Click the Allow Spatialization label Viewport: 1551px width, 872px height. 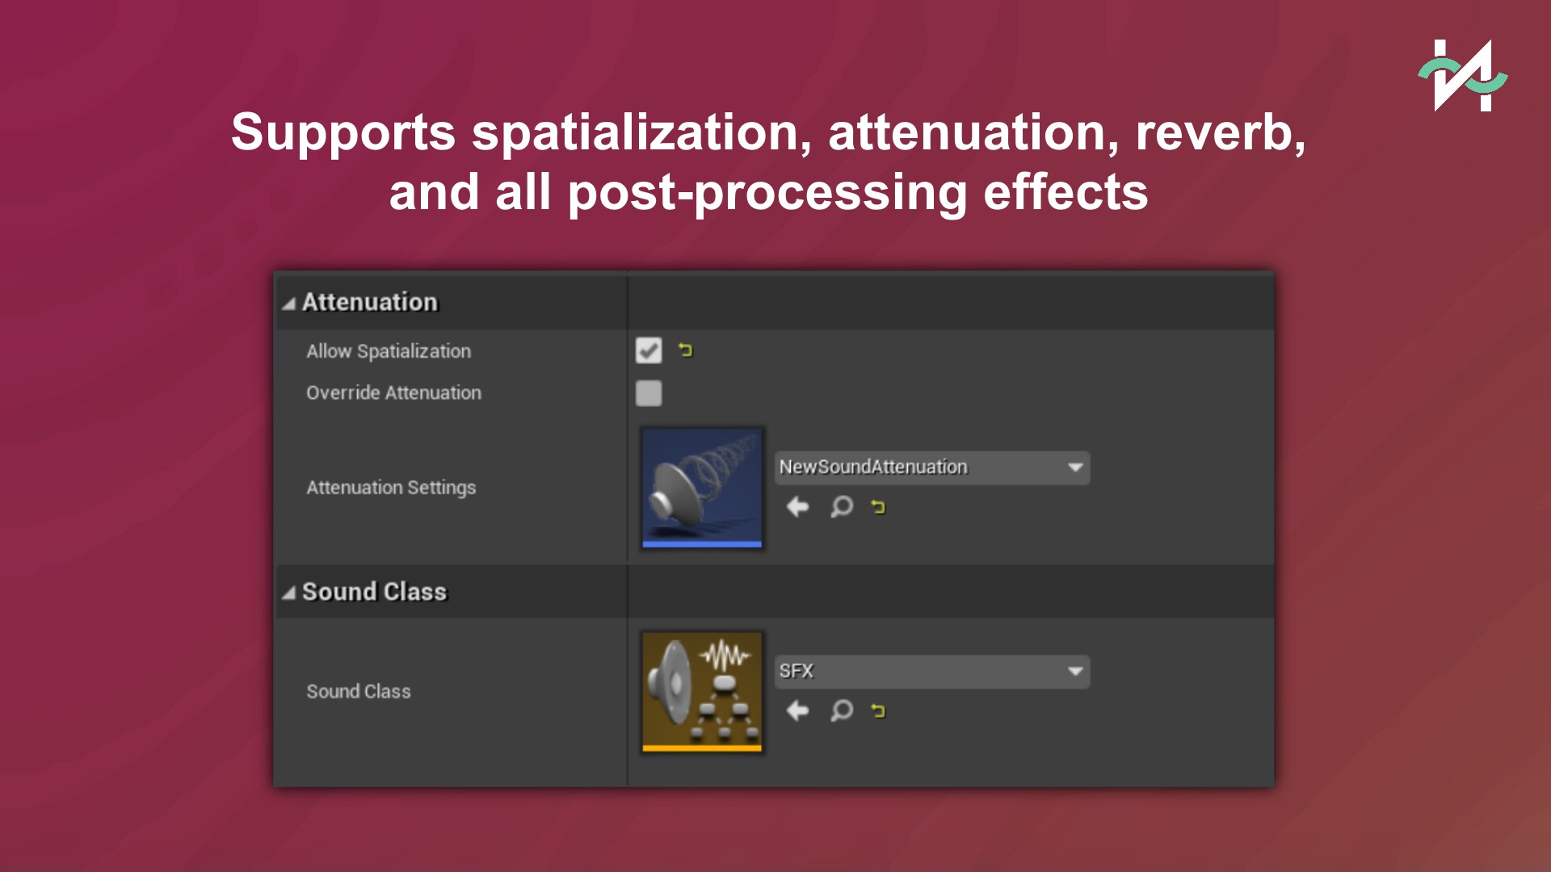click(x=388, y=351)
